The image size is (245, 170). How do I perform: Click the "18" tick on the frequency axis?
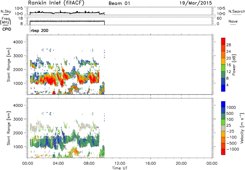21,18
